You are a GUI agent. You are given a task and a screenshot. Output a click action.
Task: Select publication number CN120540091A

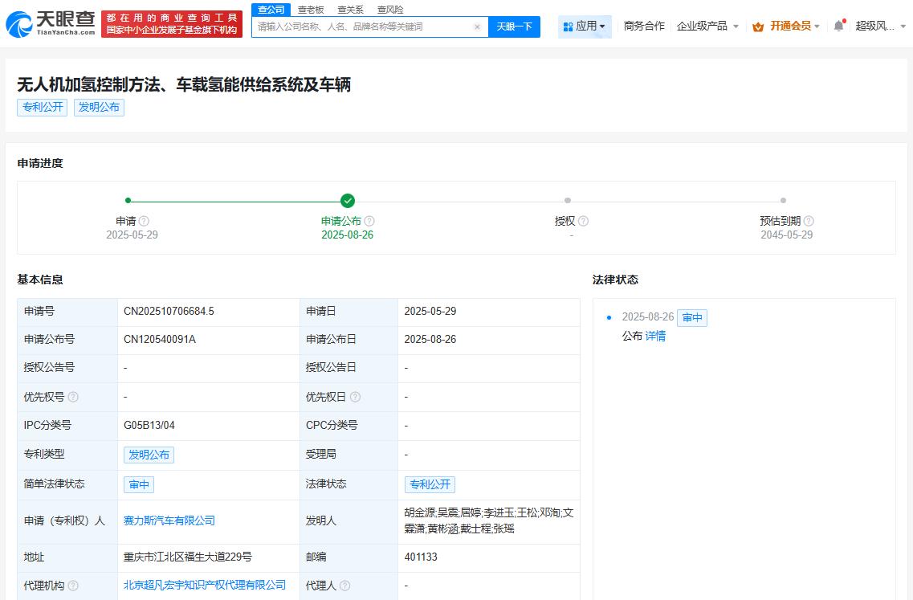tap(160, 340)
